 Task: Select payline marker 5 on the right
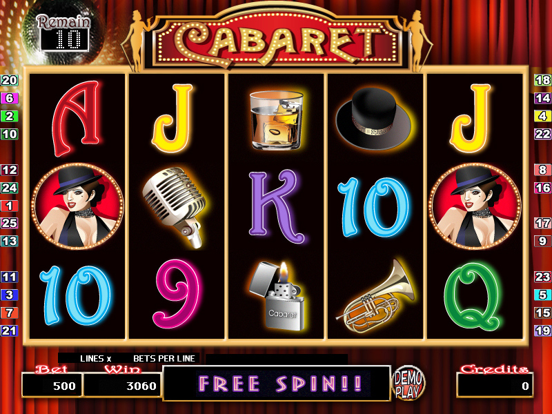(542, 295)
